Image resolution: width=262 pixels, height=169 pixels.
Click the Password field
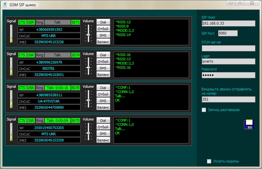click(x=228, y=75)
